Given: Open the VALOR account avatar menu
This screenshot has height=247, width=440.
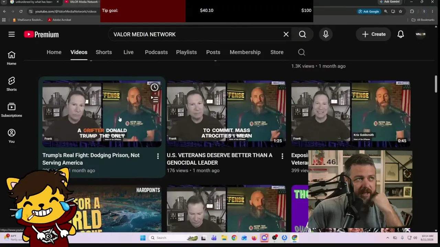Looking at the screenshot, I should coord(420,34).
